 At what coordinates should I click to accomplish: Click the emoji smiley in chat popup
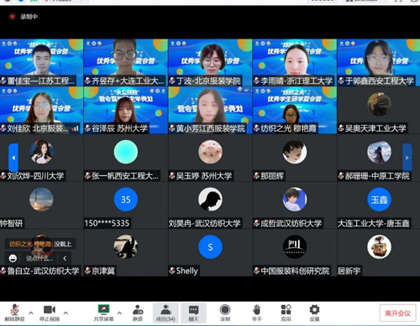pos(13,258)
